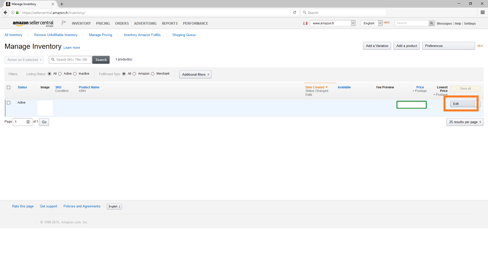Open the English language dropdown in header
The width and height of the screenshot is (488, 264).
pos(371,23)
